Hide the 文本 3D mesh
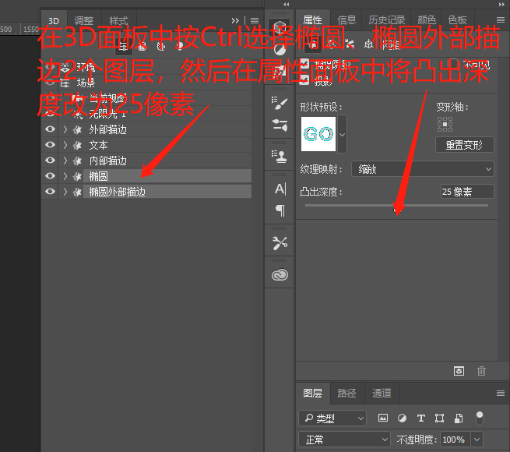 pyautogui.click(x=50, y=145)
